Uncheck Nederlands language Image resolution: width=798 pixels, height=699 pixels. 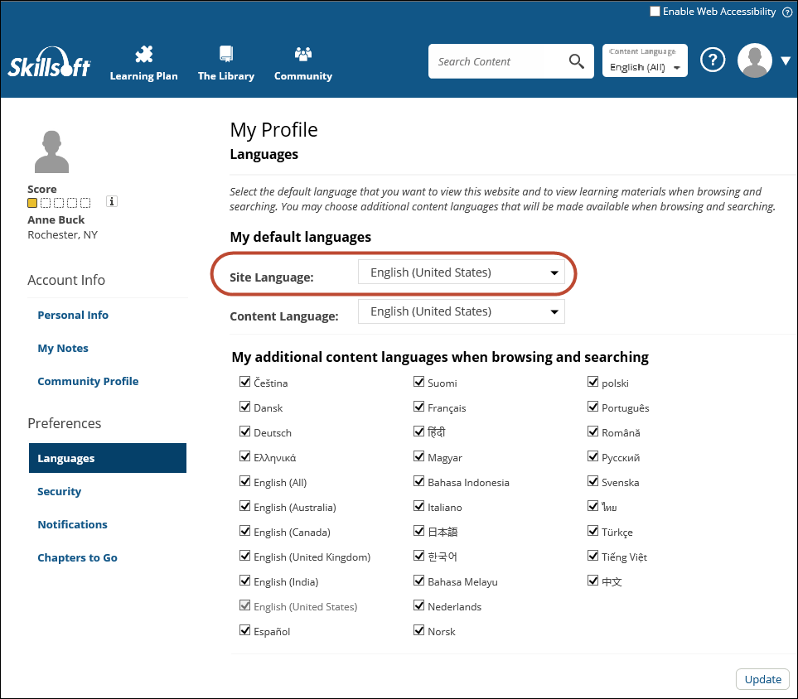click(418, 605)
